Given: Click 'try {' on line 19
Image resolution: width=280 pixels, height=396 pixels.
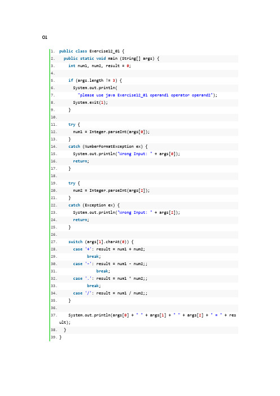Looking at the screenshot, I should coord(74,183).
